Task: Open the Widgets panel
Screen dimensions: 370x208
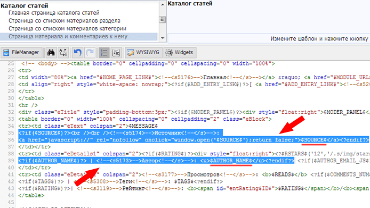Action: click(180, 52)
